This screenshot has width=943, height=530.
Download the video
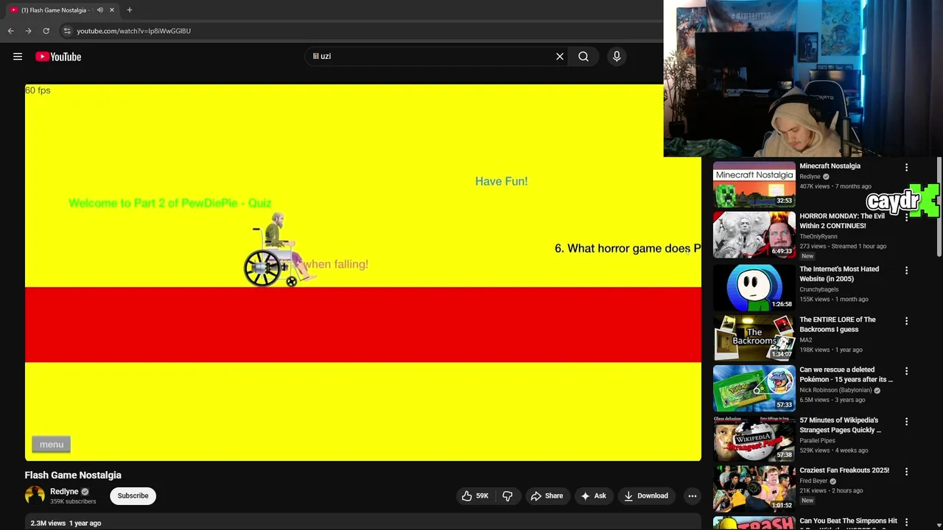tap(645, 496)
